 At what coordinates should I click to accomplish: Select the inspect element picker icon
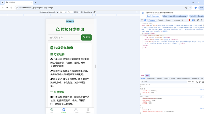coord(142,20)
